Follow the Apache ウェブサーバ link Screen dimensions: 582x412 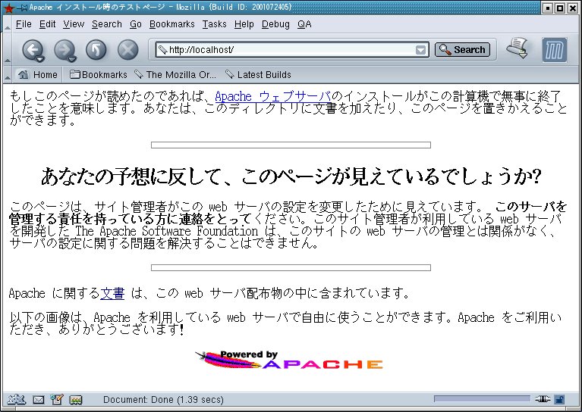[273, 96]
